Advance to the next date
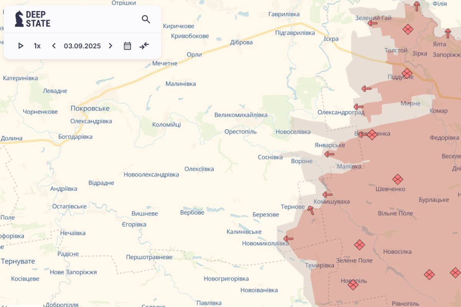Screen dimensions: 461x307 [111, 46]
